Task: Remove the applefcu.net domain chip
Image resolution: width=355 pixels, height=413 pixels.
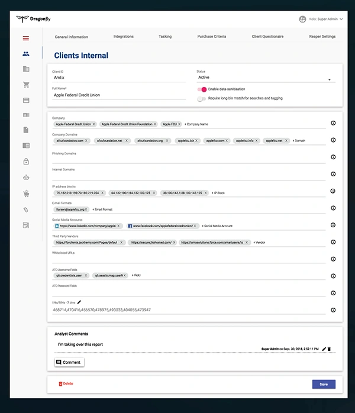Action: [x=286, y=141]
